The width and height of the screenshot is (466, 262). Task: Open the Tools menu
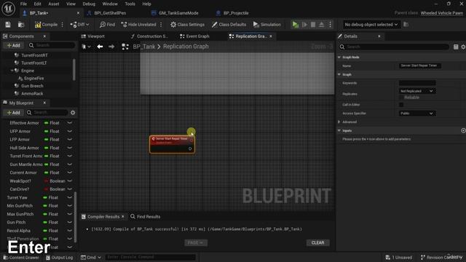click(130, 4)
